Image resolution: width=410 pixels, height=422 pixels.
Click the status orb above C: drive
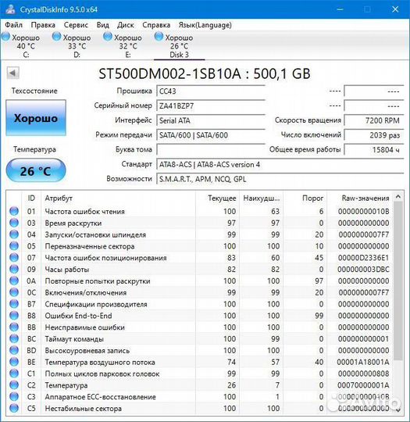[x=5, y=36]
